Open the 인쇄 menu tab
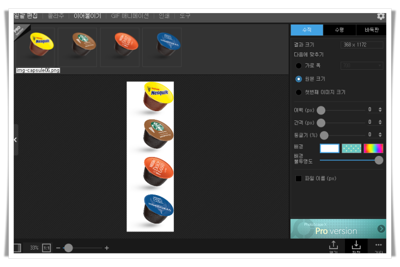This screenshot has height=267, width=400. [164, 16]
